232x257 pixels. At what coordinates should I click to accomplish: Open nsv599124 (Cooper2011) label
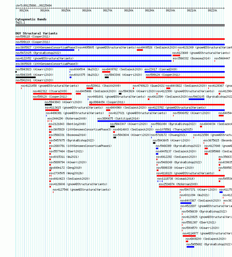tap(163, 75)
